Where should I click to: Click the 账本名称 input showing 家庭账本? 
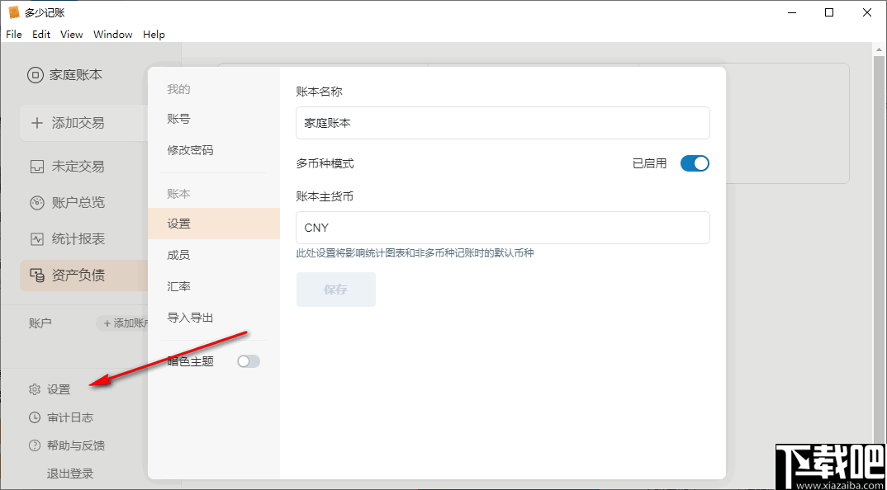tap(502, 122)
